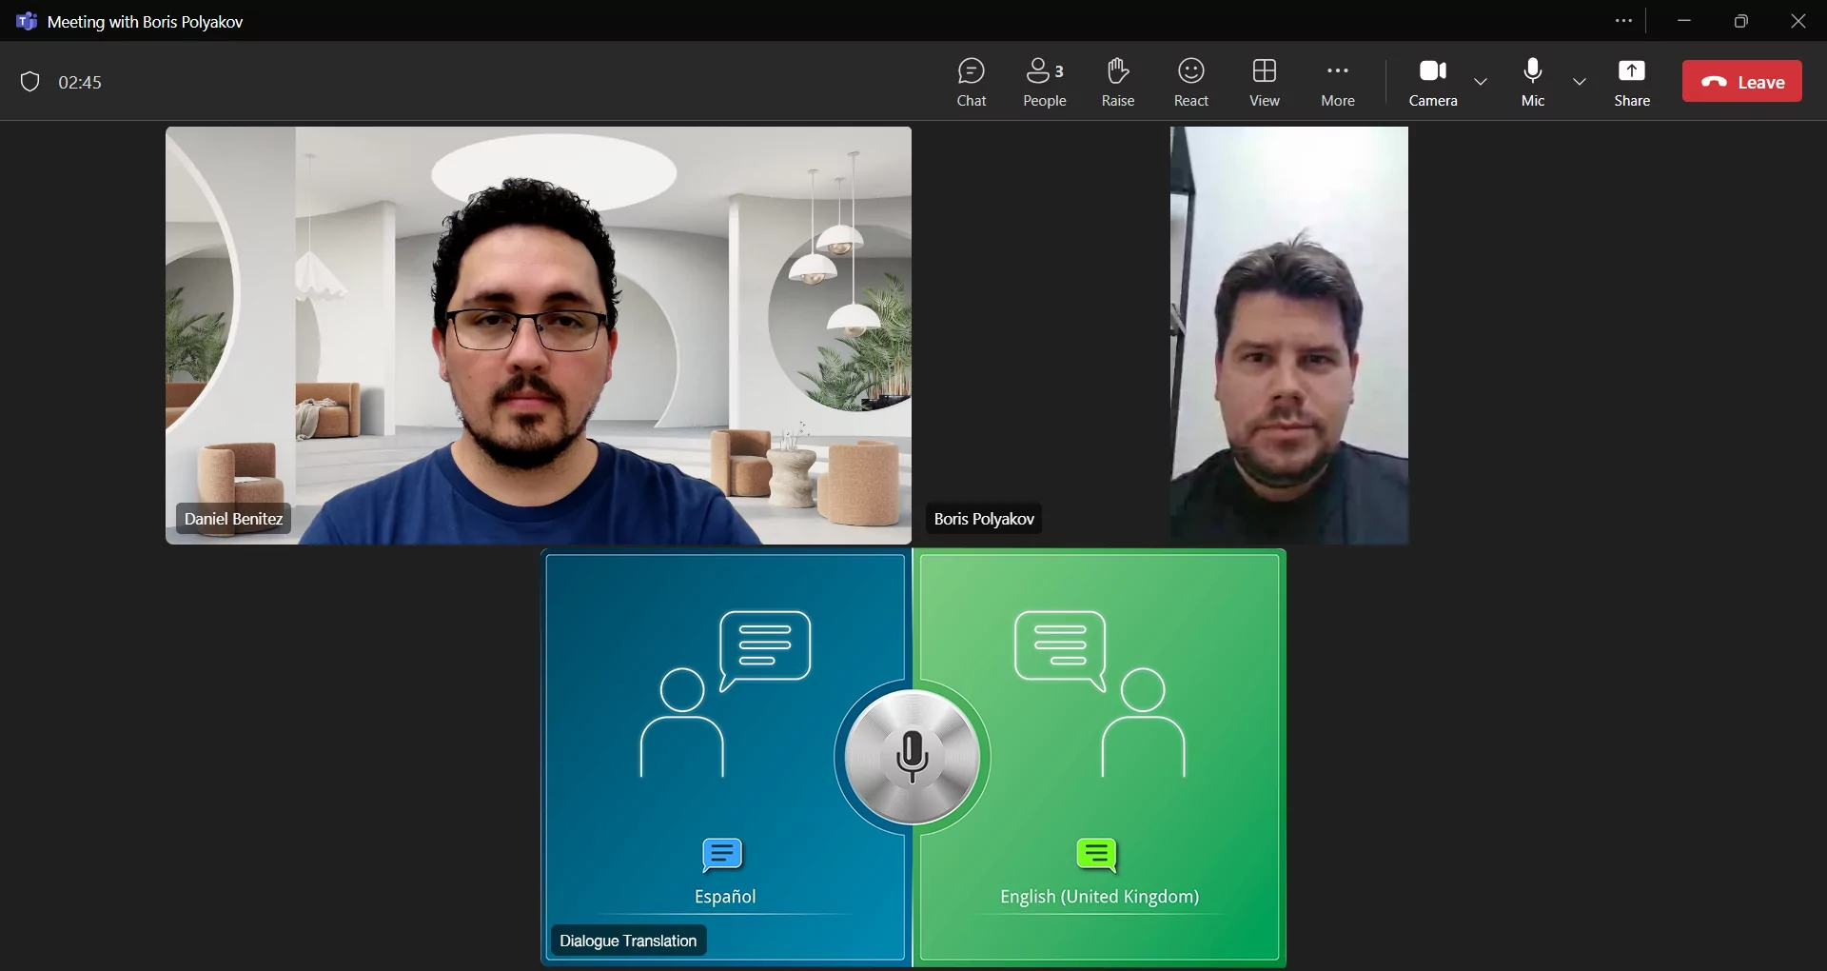The width and height of the screenshot is (1827, 971).
Task: Open title bar ellipsis settings menu
Action: click(1623, 21)
